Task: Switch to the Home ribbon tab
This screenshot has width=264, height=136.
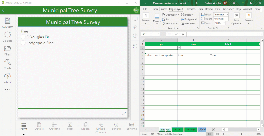Action: click(155, 9)
